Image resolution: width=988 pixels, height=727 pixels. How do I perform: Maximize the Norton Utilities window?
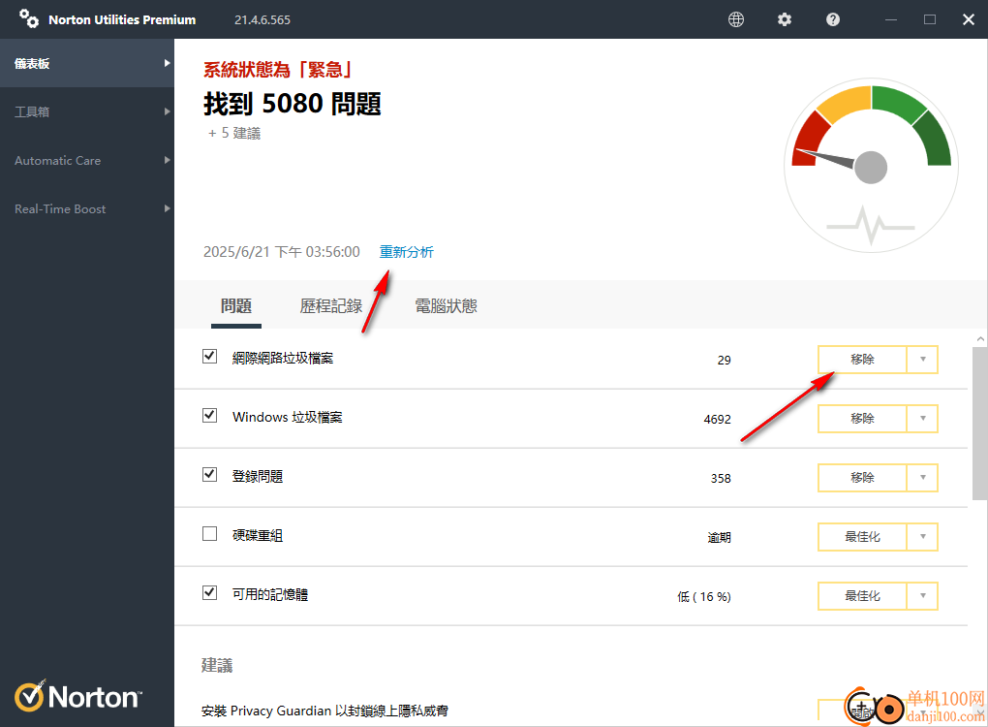[x=930, y=19]
